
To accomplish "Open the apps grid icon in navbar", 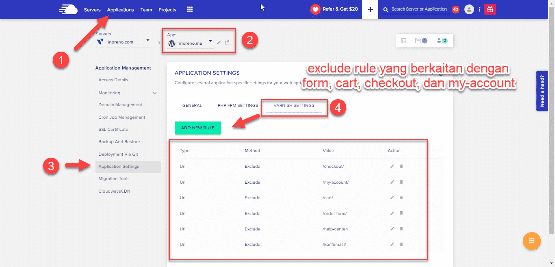I will [190, 9].
